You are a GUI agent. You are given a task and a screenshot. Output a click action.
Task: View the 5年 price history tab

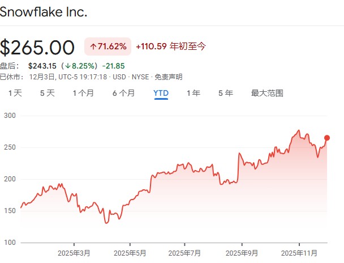pyautogui.click(x=225, y=93)
